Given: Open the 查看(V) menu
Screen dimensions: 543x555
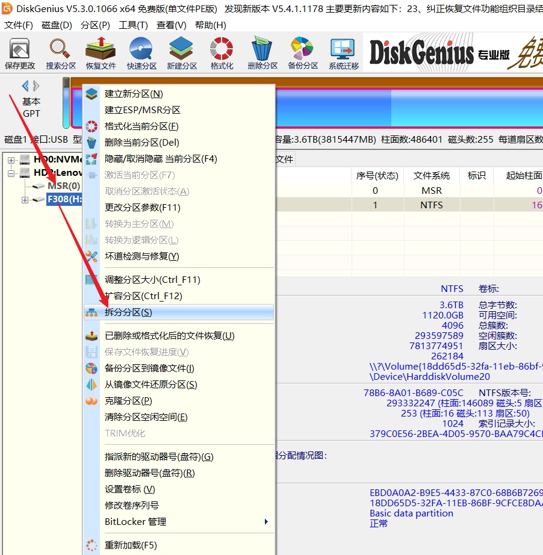Looking at the screenshot, I should 172,25.
